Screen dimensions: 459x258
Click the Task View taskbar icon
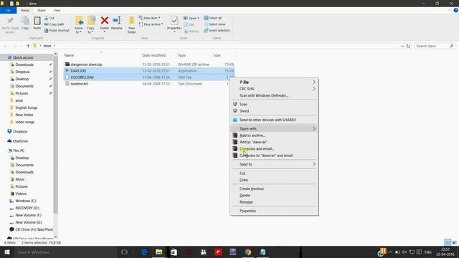pyautogui.click(x=124, y=252)
